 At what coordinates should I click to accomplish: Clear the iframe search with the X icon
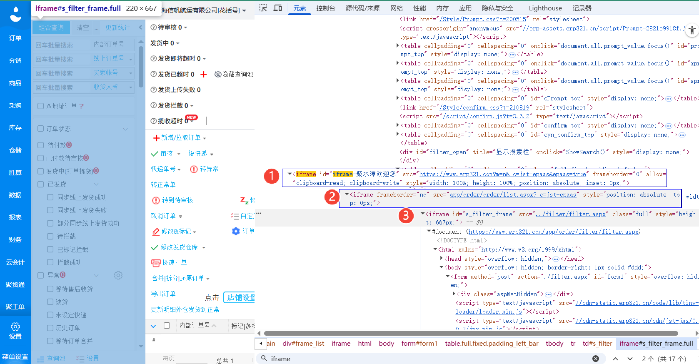tap(596, 359)
